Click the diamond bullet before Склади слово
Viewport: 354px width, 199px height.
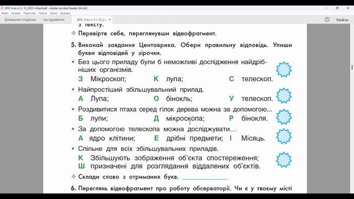click(74, 176)
